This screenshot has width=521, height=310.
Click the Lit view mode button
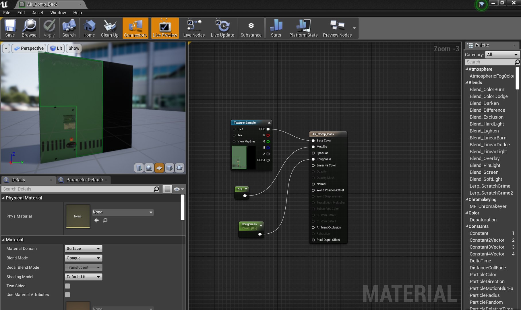56,48
